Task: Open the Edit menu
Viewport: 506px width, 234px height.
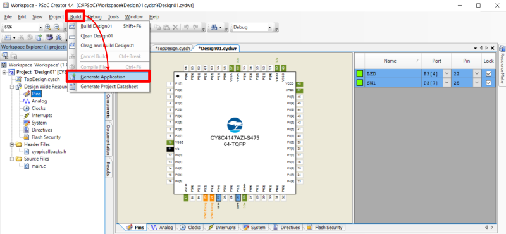Action: [x=22, y=16]
